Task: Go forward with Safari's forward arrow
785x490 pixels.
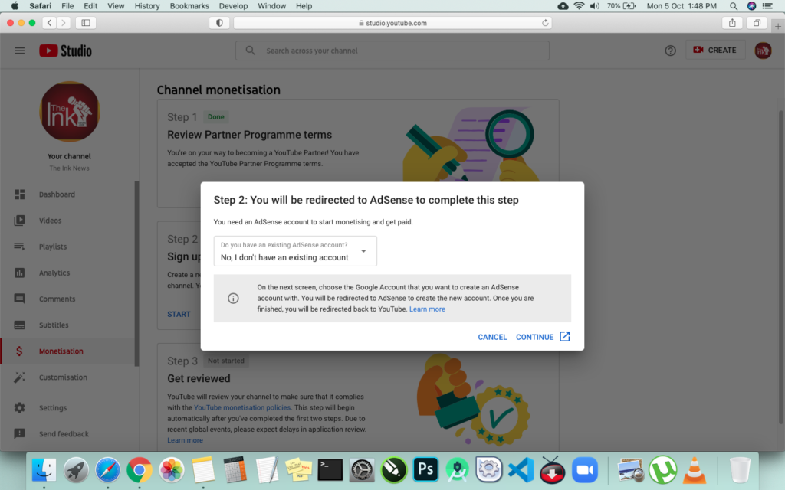Action: point(63,23)
